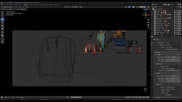Open the Scene properties tab
This screenshot has height=102, width=182.
click(x=152, y=51)
